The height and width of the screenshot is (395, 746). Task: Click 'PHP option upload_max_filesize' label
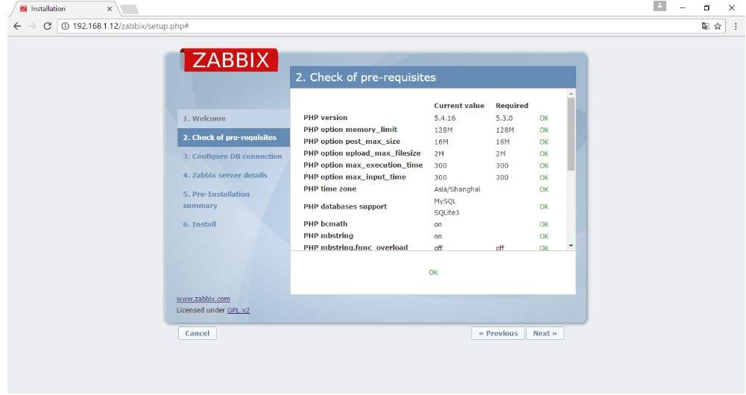click(x=362, y=154)
